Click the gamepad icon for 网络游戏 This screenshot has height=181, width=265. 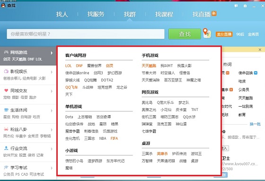tap(6, 52)
